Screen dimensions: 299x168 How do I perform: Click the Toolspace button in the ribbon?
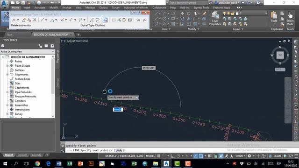coord(5,19)
